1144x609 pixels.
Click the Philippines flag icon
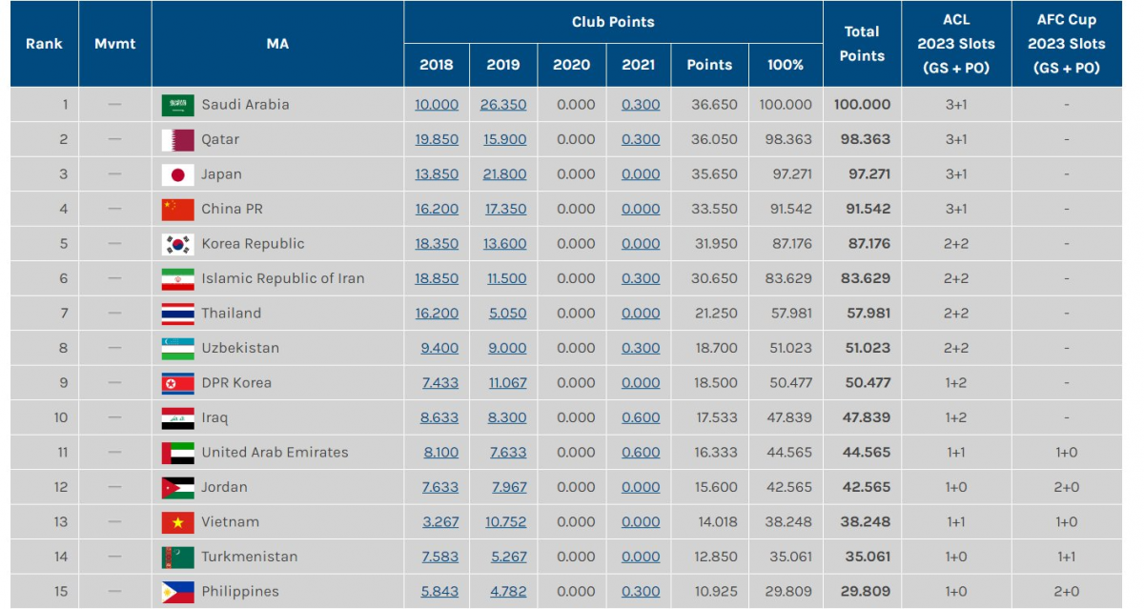coord(177,592)
